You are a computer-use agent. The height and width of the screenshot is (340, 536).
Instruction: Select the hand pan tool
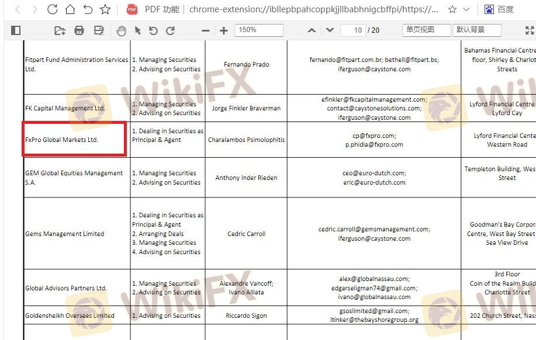tap(121, 31)
